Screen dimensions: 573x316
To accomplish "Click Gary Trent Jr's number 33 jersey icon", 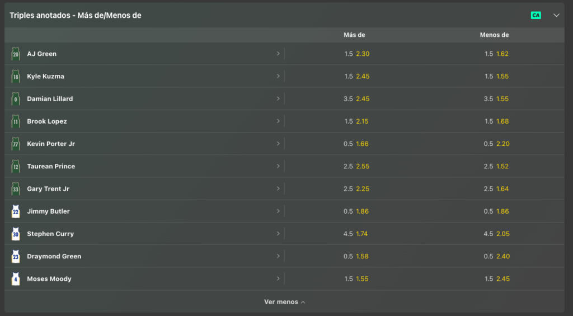I will (x=15, y=189).
